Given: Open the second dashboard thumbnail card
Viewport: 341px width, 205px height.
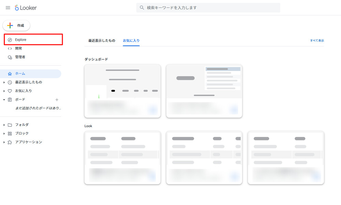Looking at the screenshot, I should 204,91.
